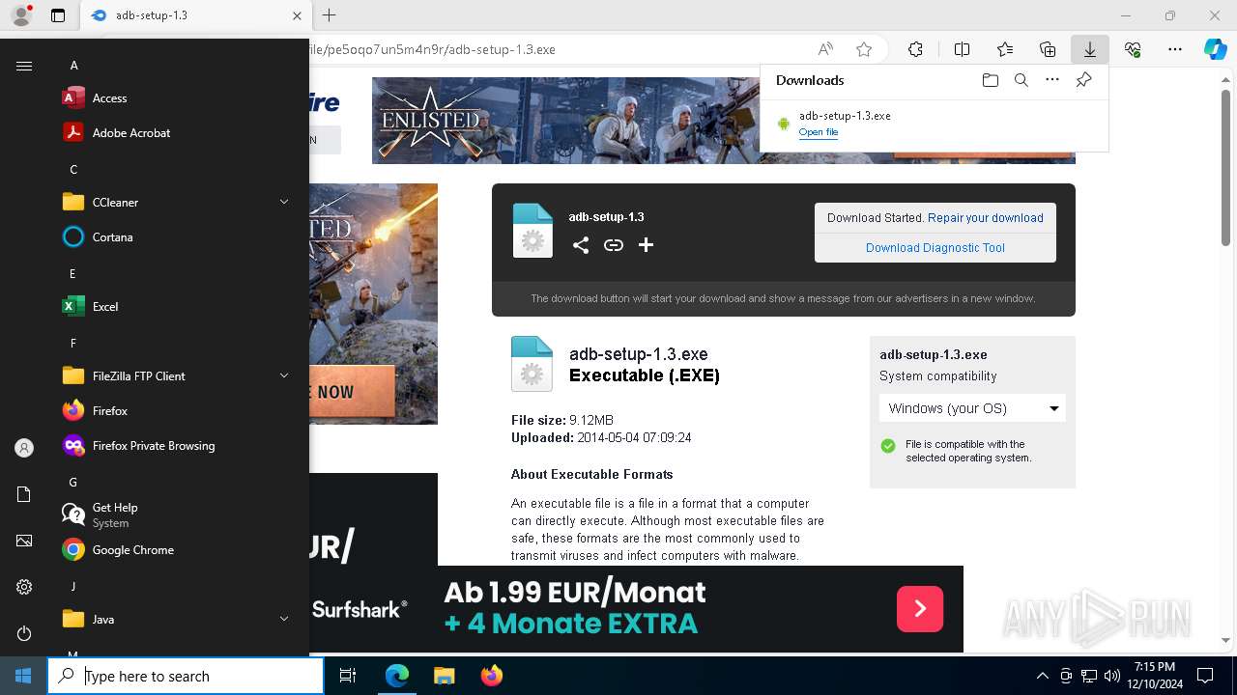Click the Enlisted banner advertisement
This screenshot has height=695, width=1237.
pos(565,121)
